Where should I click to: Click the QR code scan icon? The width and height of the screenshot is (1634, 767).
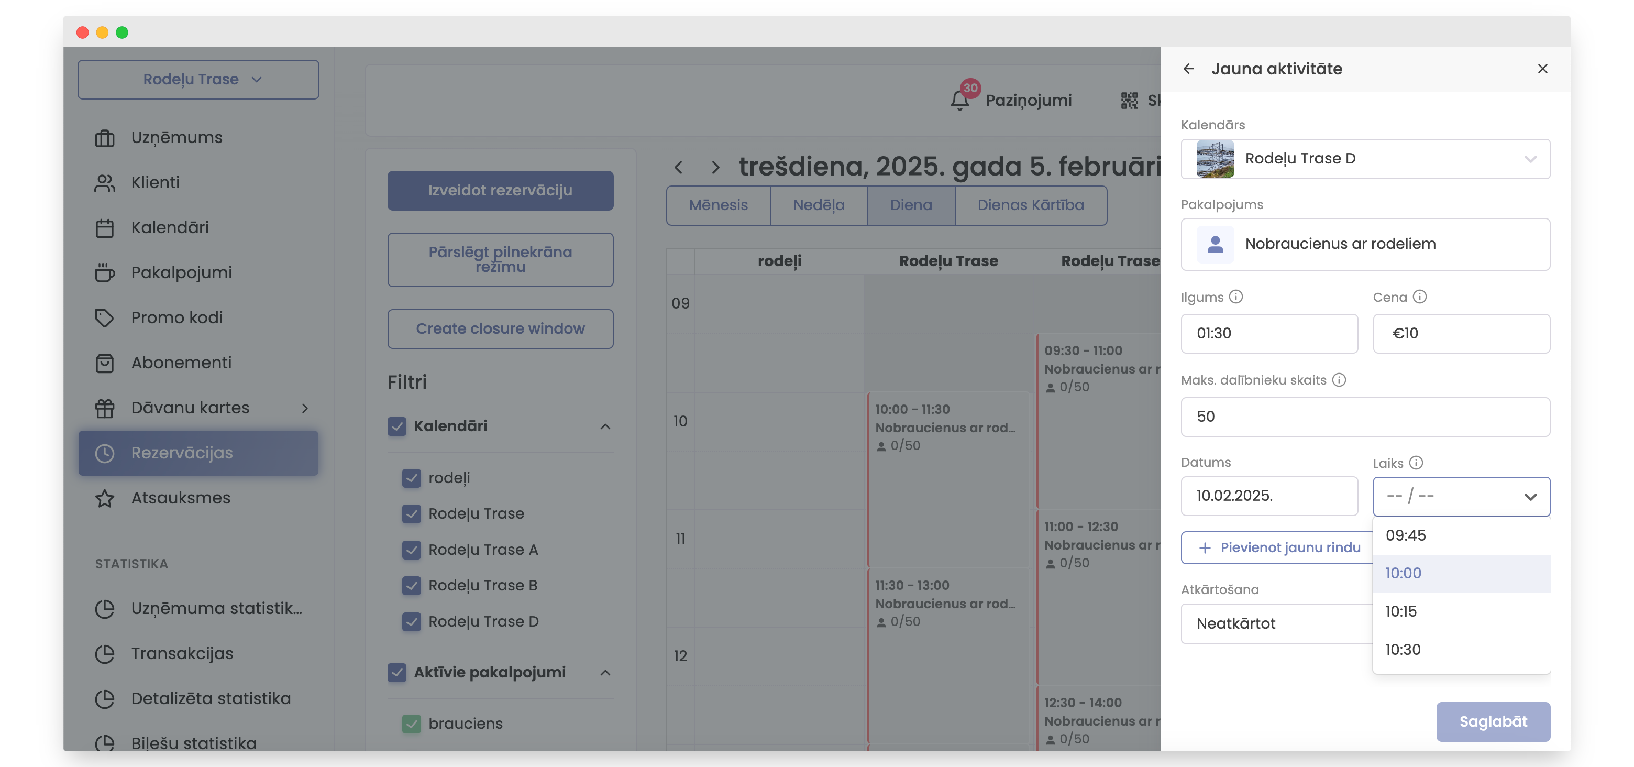(x=1129, y=100)
